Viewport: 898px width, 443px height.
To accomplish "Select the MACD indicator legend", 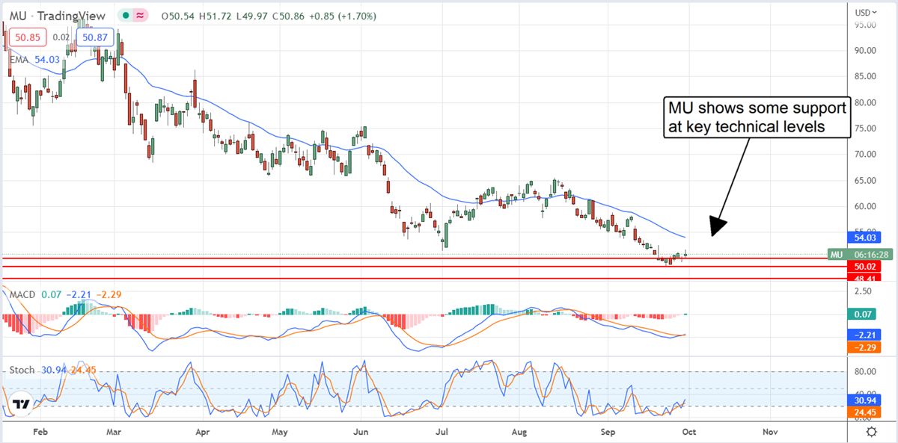I will pos(22,294).
